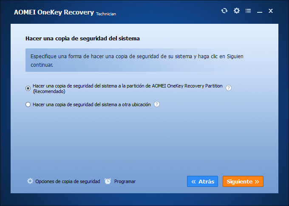This screenshot has width=289, height=206.
Task: Open the "Programar" schedule link
Action: pos(125,181)
